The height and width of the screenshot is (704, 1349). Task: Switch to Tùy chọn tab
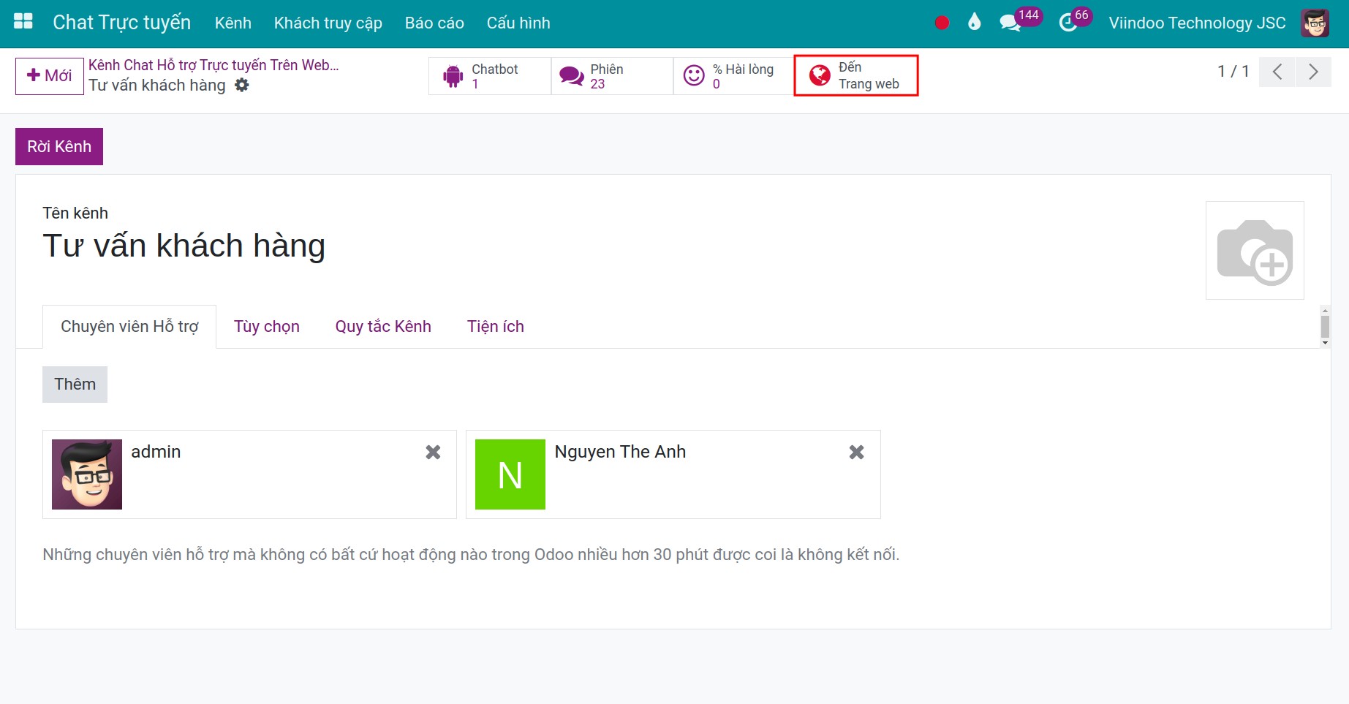click(x=267, y=327)
